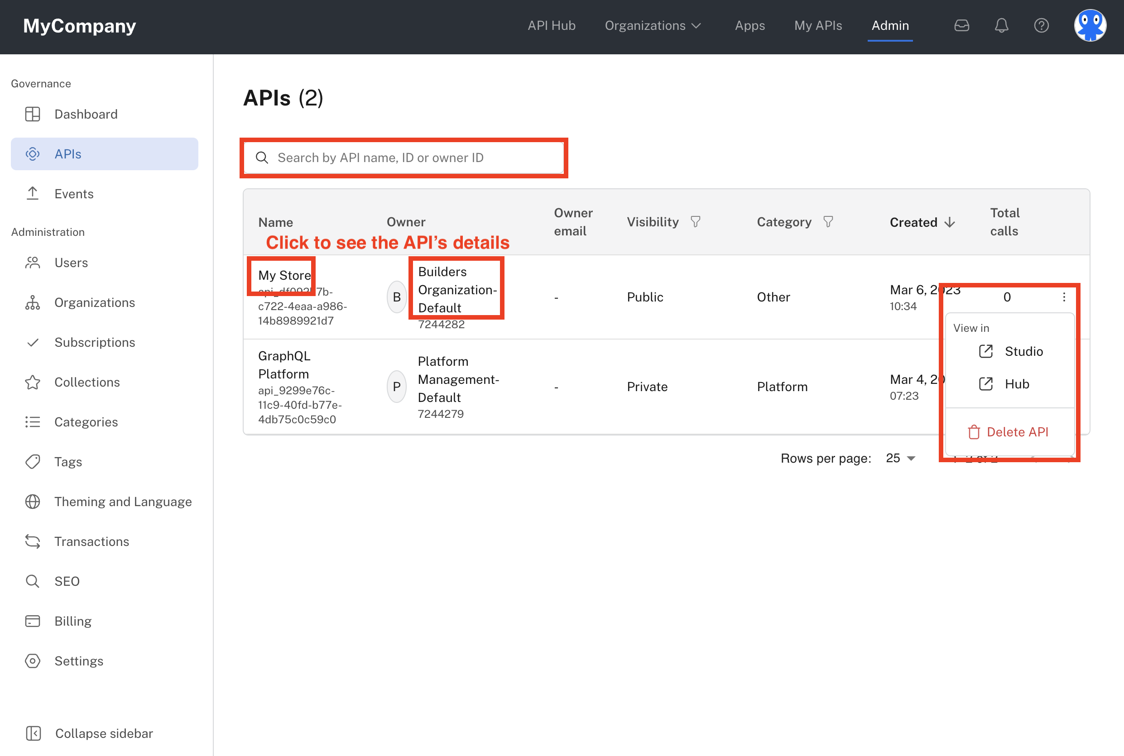1124x756 pixels.
Task: Click the notifications bell icon
Action: (x=1002, y=25)
